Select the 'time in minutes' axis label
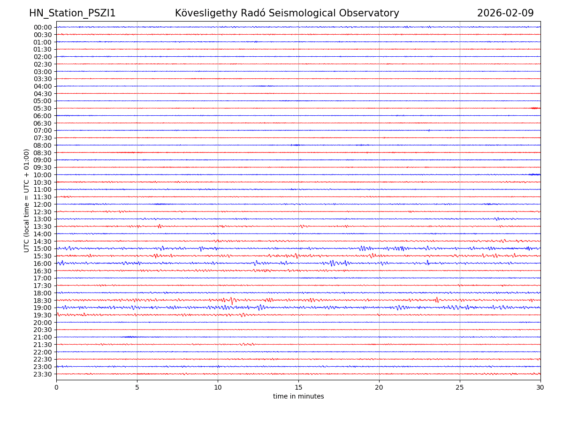Image resolution: width=563 pixels, height=422 pixels. (x=298, y=396)
